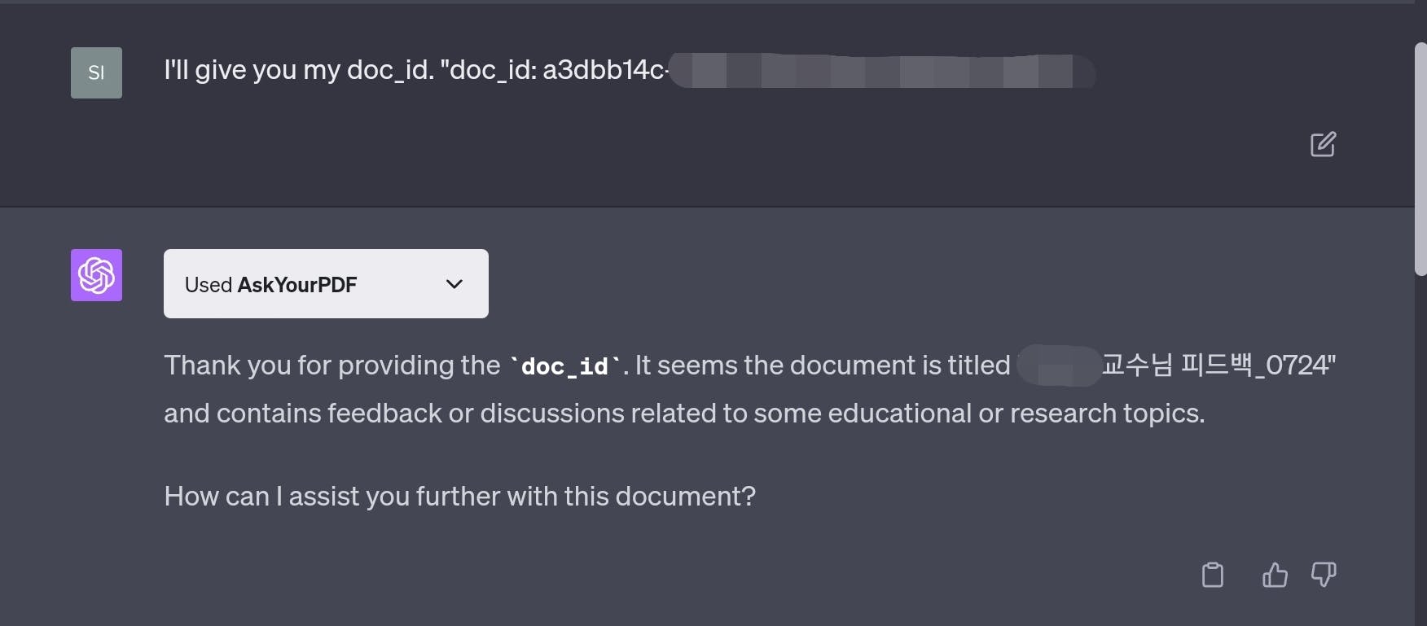Click the line "and contains feedback or discussions"
The width and height of the screenshot is (1427, 626).
coord(684,414)
